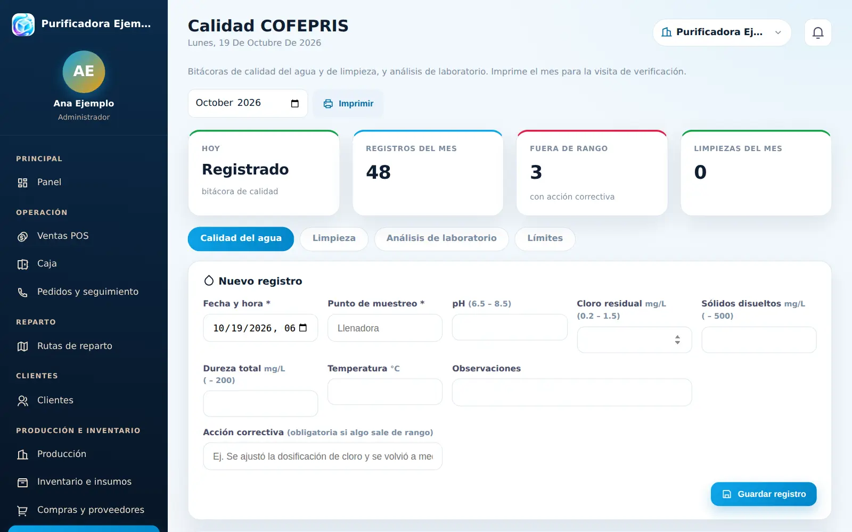Open Rutas de reparto page
The width and height of the screenshot is (852, 532).
(x=84, y=346)
